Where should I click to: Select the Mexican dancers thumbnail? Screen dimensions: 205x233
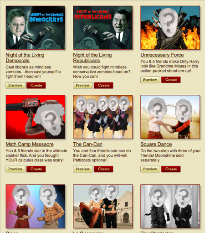[x=103, y=207]
